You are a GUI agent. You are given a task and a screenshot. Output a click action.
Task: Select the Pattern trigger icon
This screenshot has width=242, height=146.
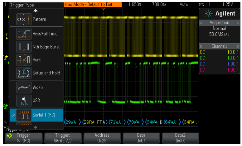(x=24, y=19)
